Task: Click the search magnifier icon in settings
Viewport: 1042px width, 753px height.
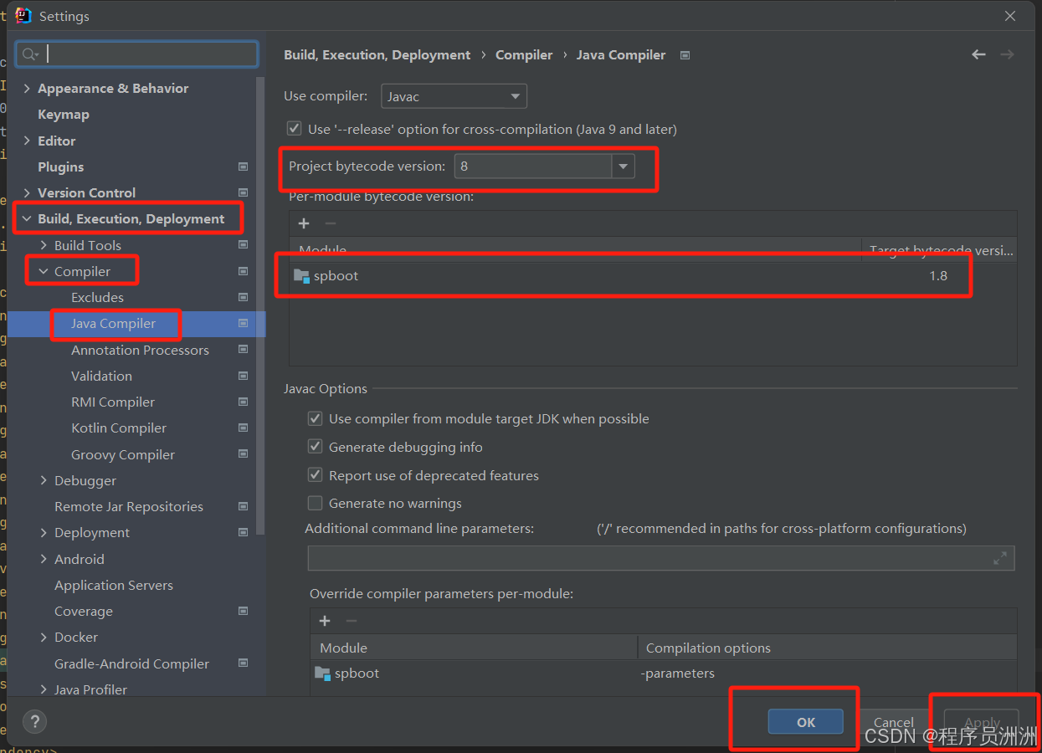Action: click(x=30, y=54)
